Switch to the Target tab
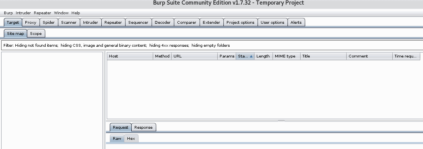This screenshot has height=149, width=423. [x=13, y=22]
